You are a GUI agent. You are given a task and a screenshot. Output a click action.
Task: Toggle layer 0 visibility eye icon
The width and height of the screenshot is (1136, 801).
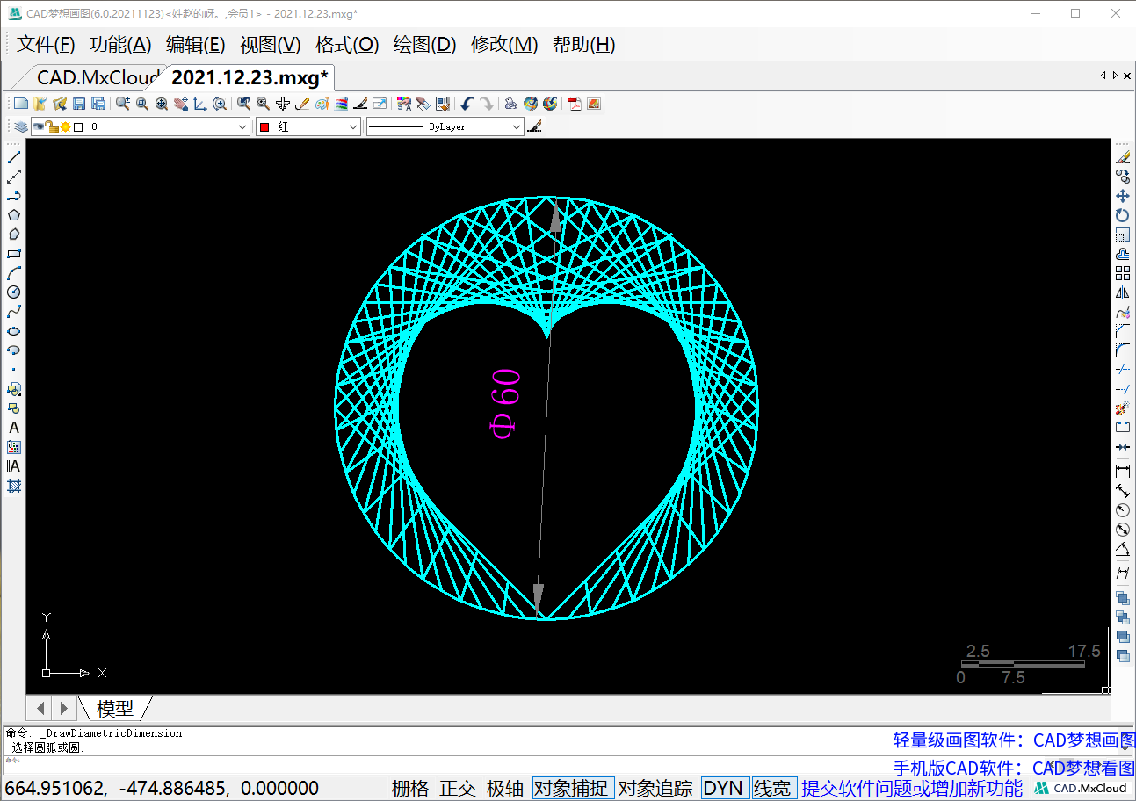(38, 126)
